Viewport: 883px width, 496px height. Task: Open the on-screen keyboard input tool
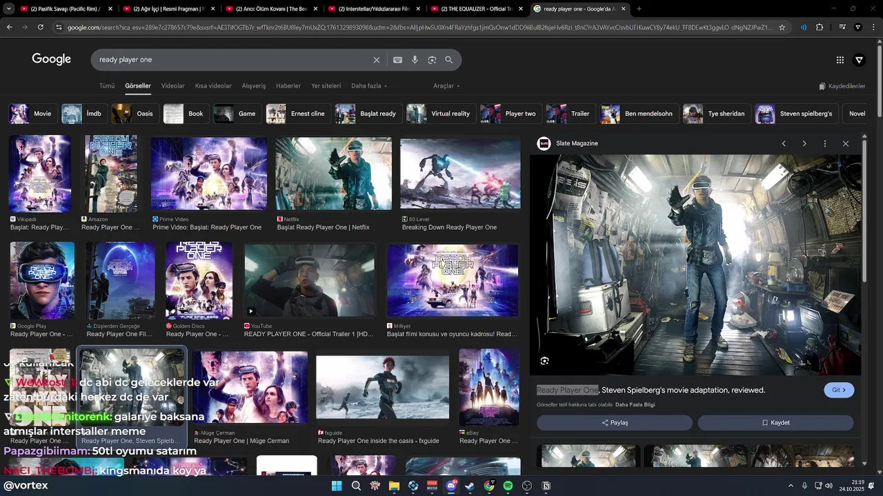(x=397, y=60)
